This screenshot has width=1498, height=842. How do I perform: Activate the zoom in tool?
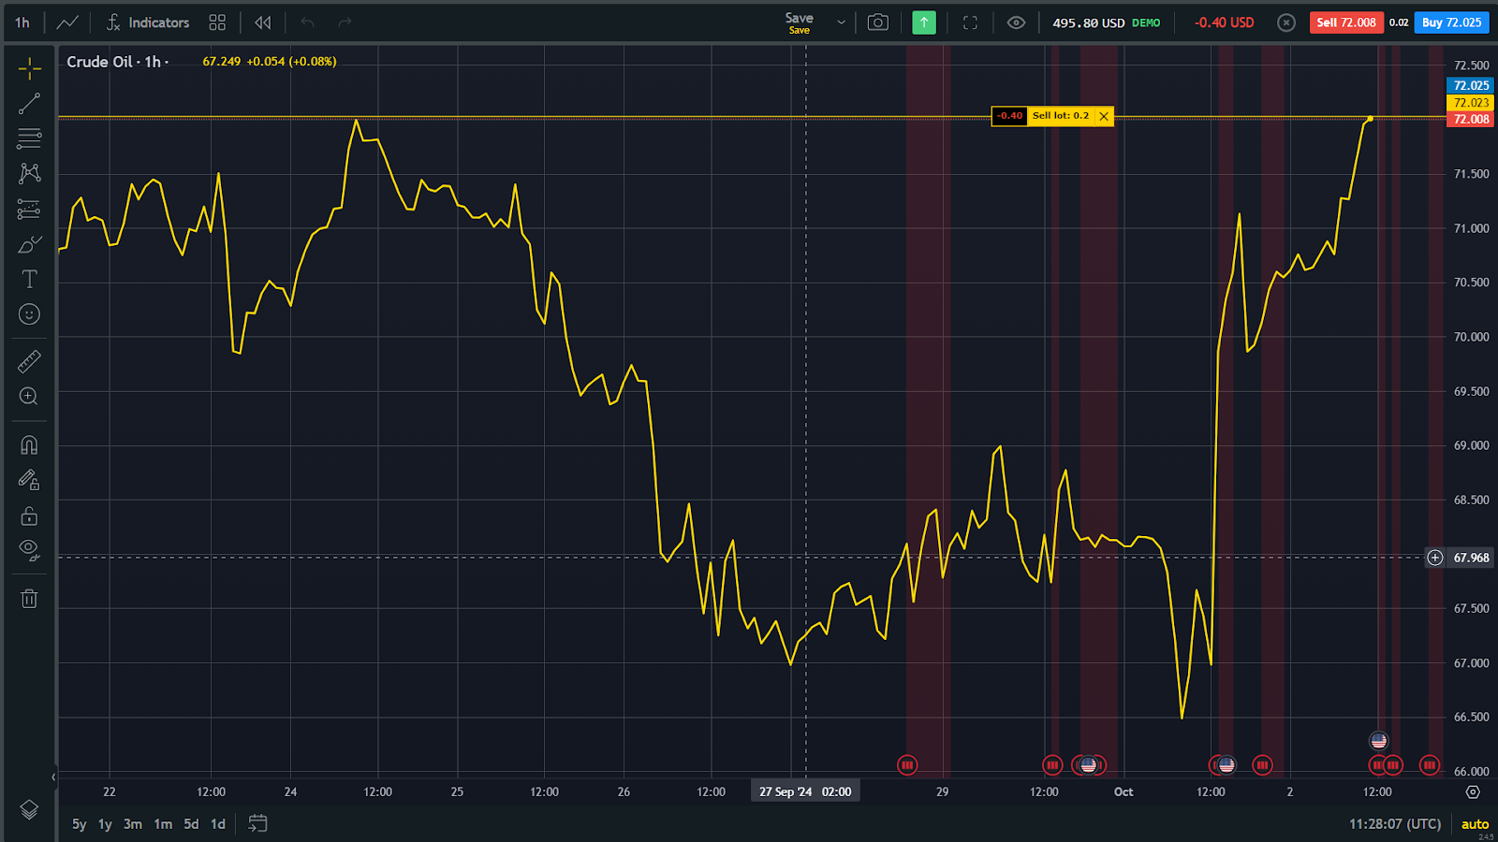coord(29,397)
